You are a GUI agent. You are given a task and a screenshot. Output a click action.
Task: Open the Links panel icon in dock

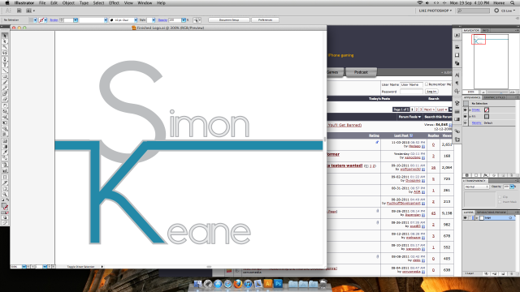[457, 131]
